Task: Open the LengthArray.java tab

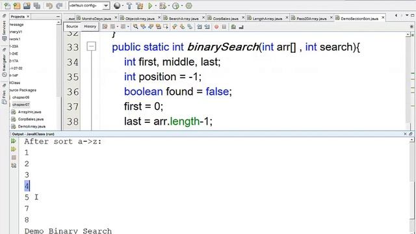Action: pyautogui.click(x=267, y=18)
